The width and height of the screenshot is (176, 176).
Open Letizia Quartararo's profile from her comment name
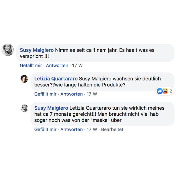[x=56, y=79]
